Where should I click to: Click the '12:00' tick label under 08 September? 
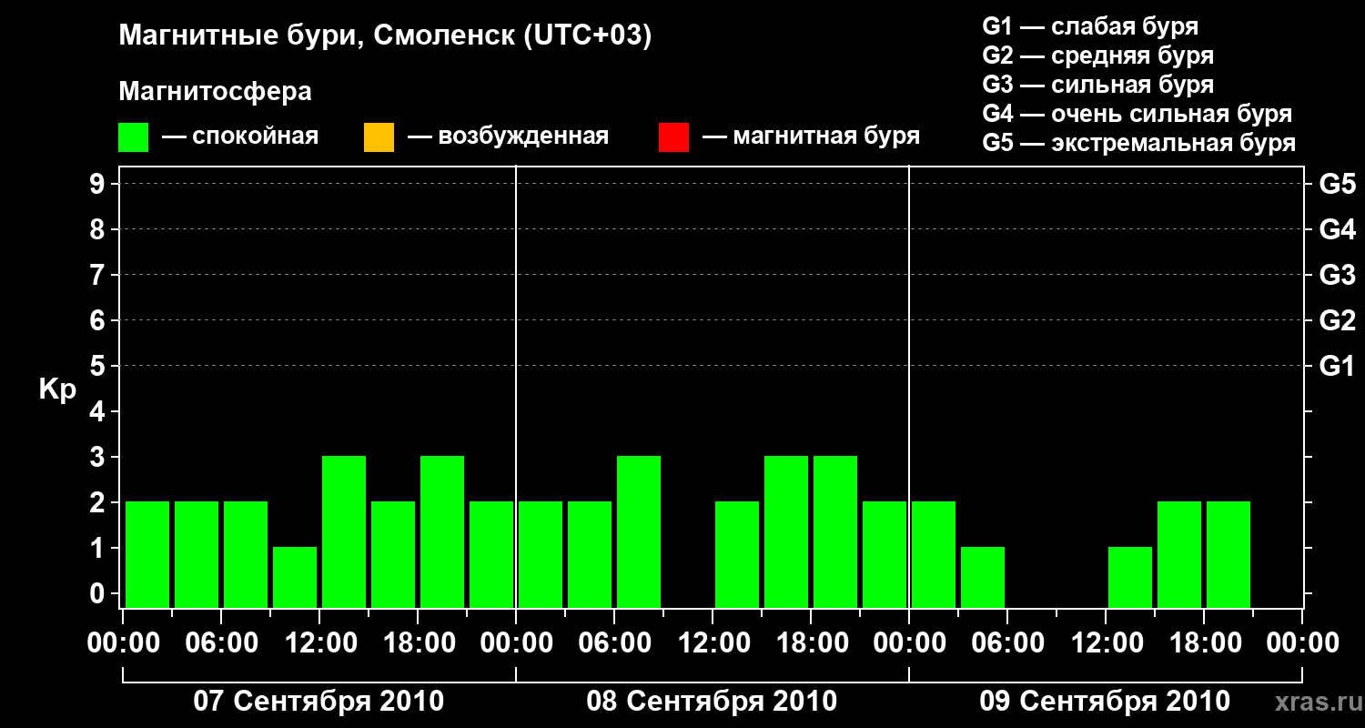tap(713, 643)
